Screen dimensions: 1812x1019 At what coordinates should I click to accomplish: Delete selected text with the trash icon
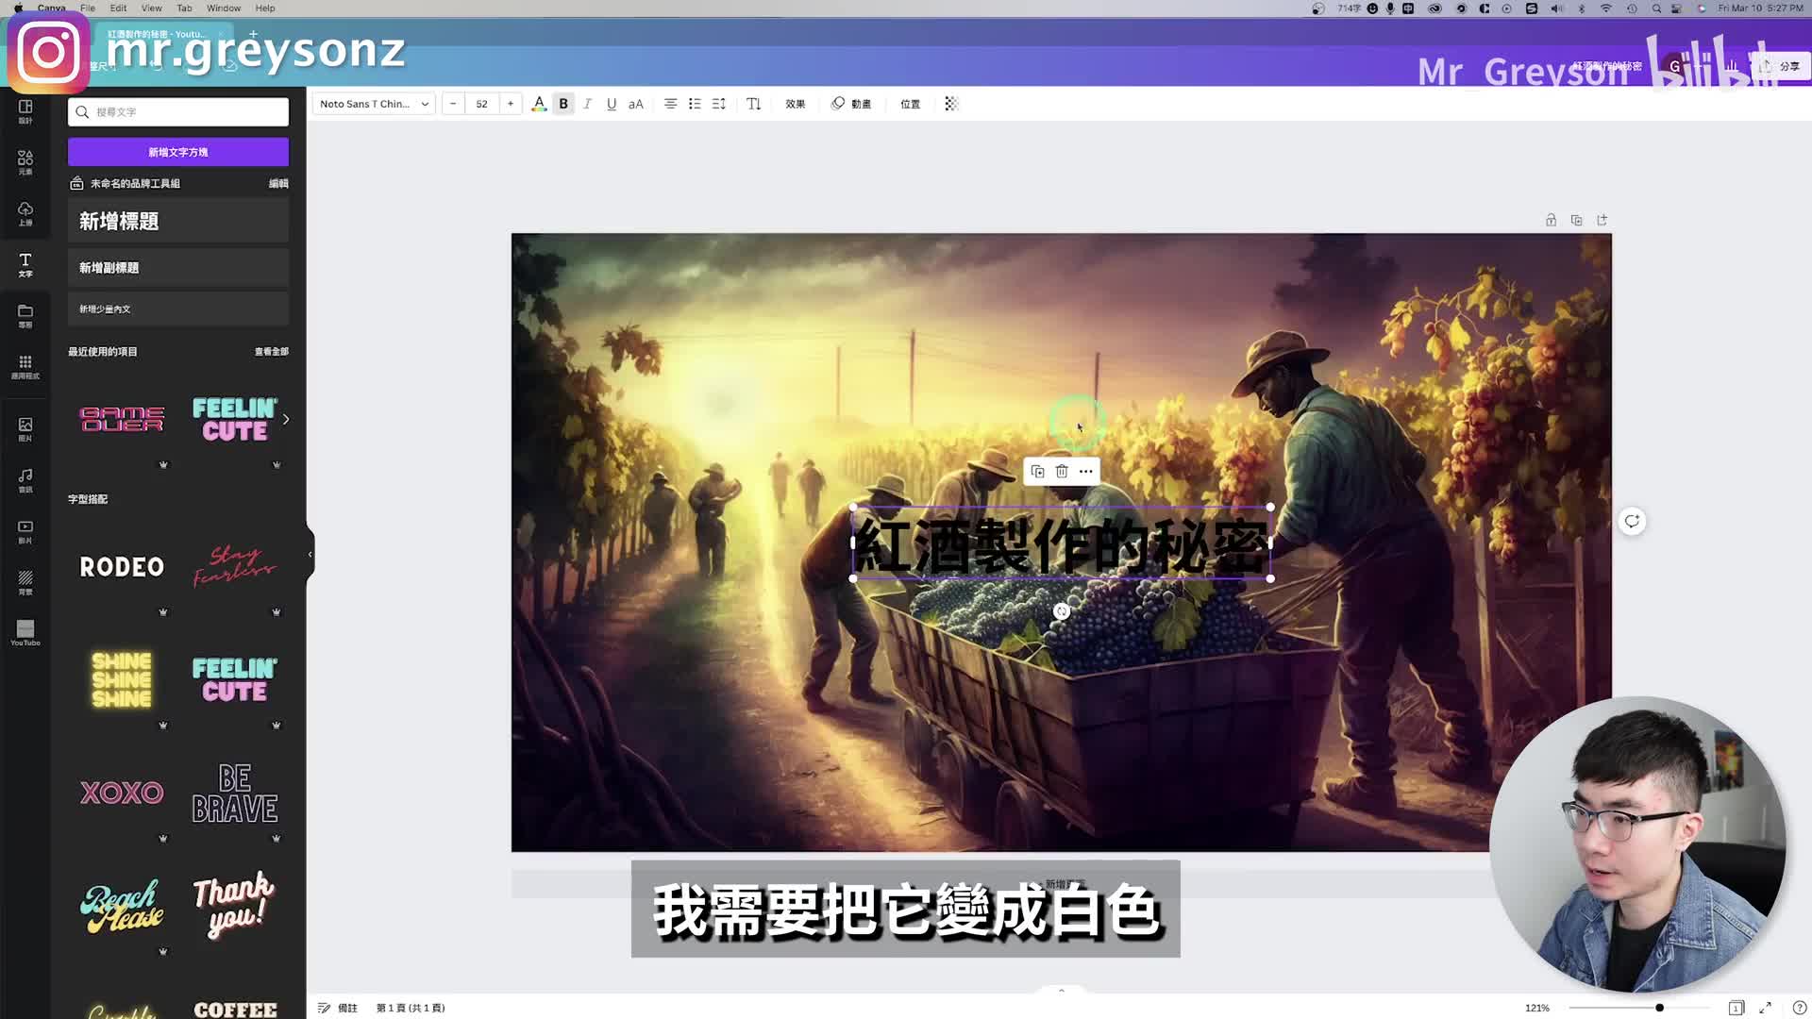[1062, 472]
